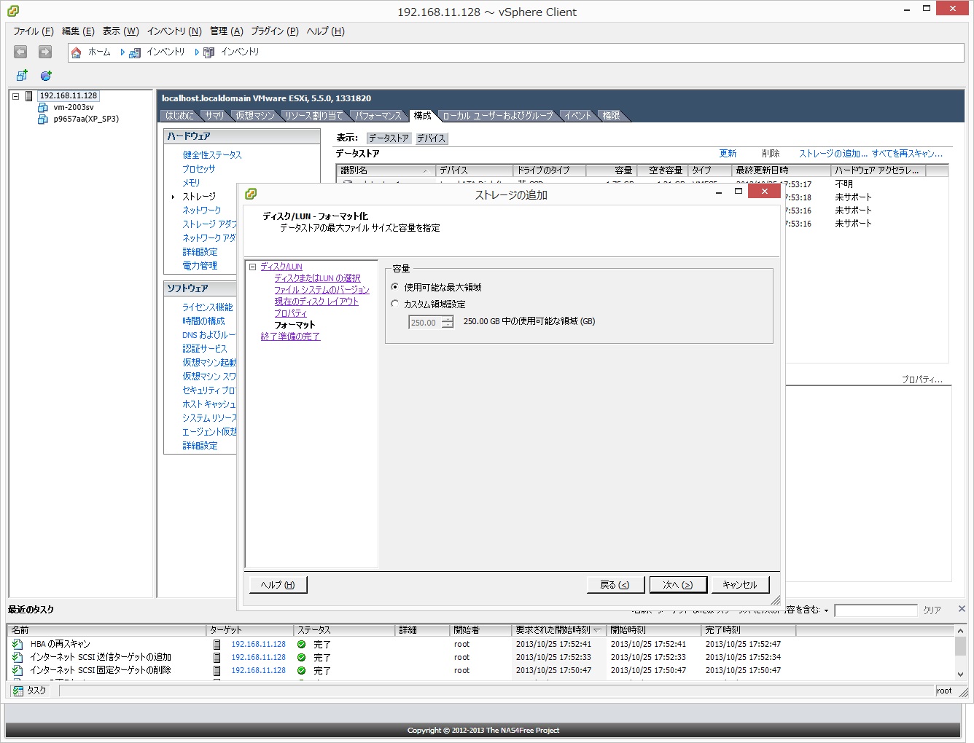Viewport: 974px width, 743px height.
Task: Click the new virtual machine toolbar icon
Action: click(x=22, y=76)
